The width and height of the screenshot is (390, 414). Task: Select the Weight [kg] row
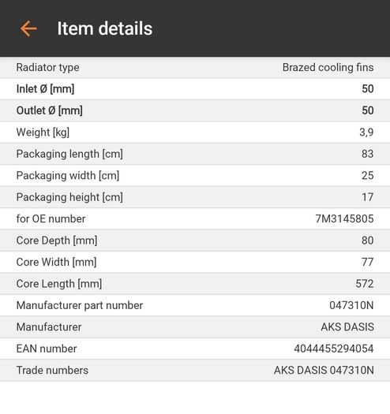195,132
